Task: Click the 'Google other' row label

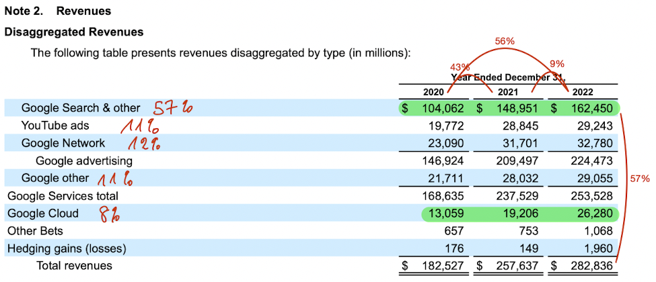Action: pyautogui.click(x=55, y=179)
